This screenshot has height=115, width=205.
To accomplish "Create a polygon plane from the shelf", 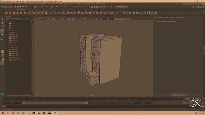I will click(x=25, y=13).
